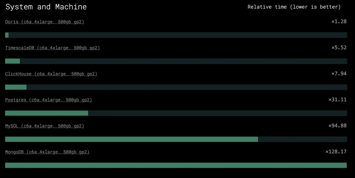Open the Postgres (c6a.4xlarge, 500gb gp2) link
355x178 pixels.
[x=49, y=100]
